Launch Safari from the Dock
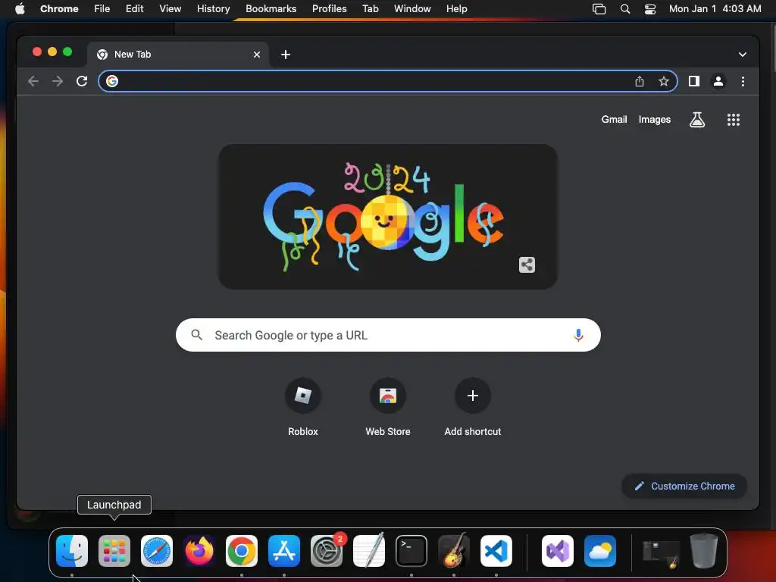 click(157, 551)
